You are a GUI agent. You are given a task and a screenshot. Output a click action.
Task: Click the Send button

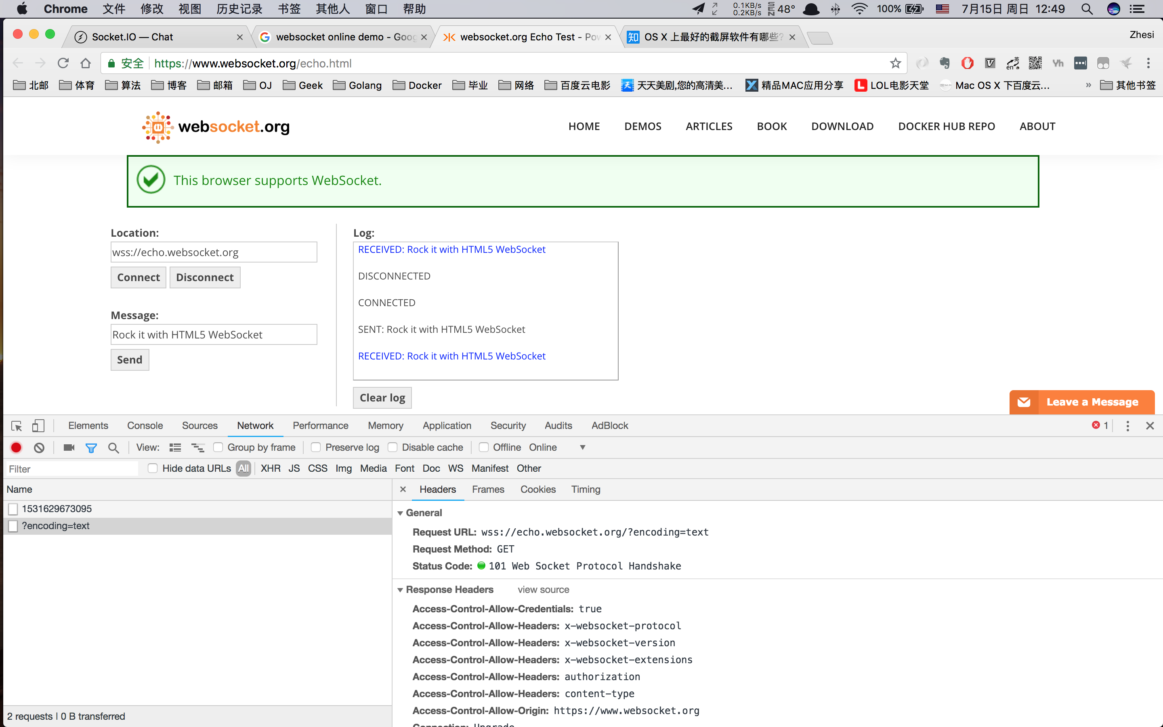pos(130,359)
